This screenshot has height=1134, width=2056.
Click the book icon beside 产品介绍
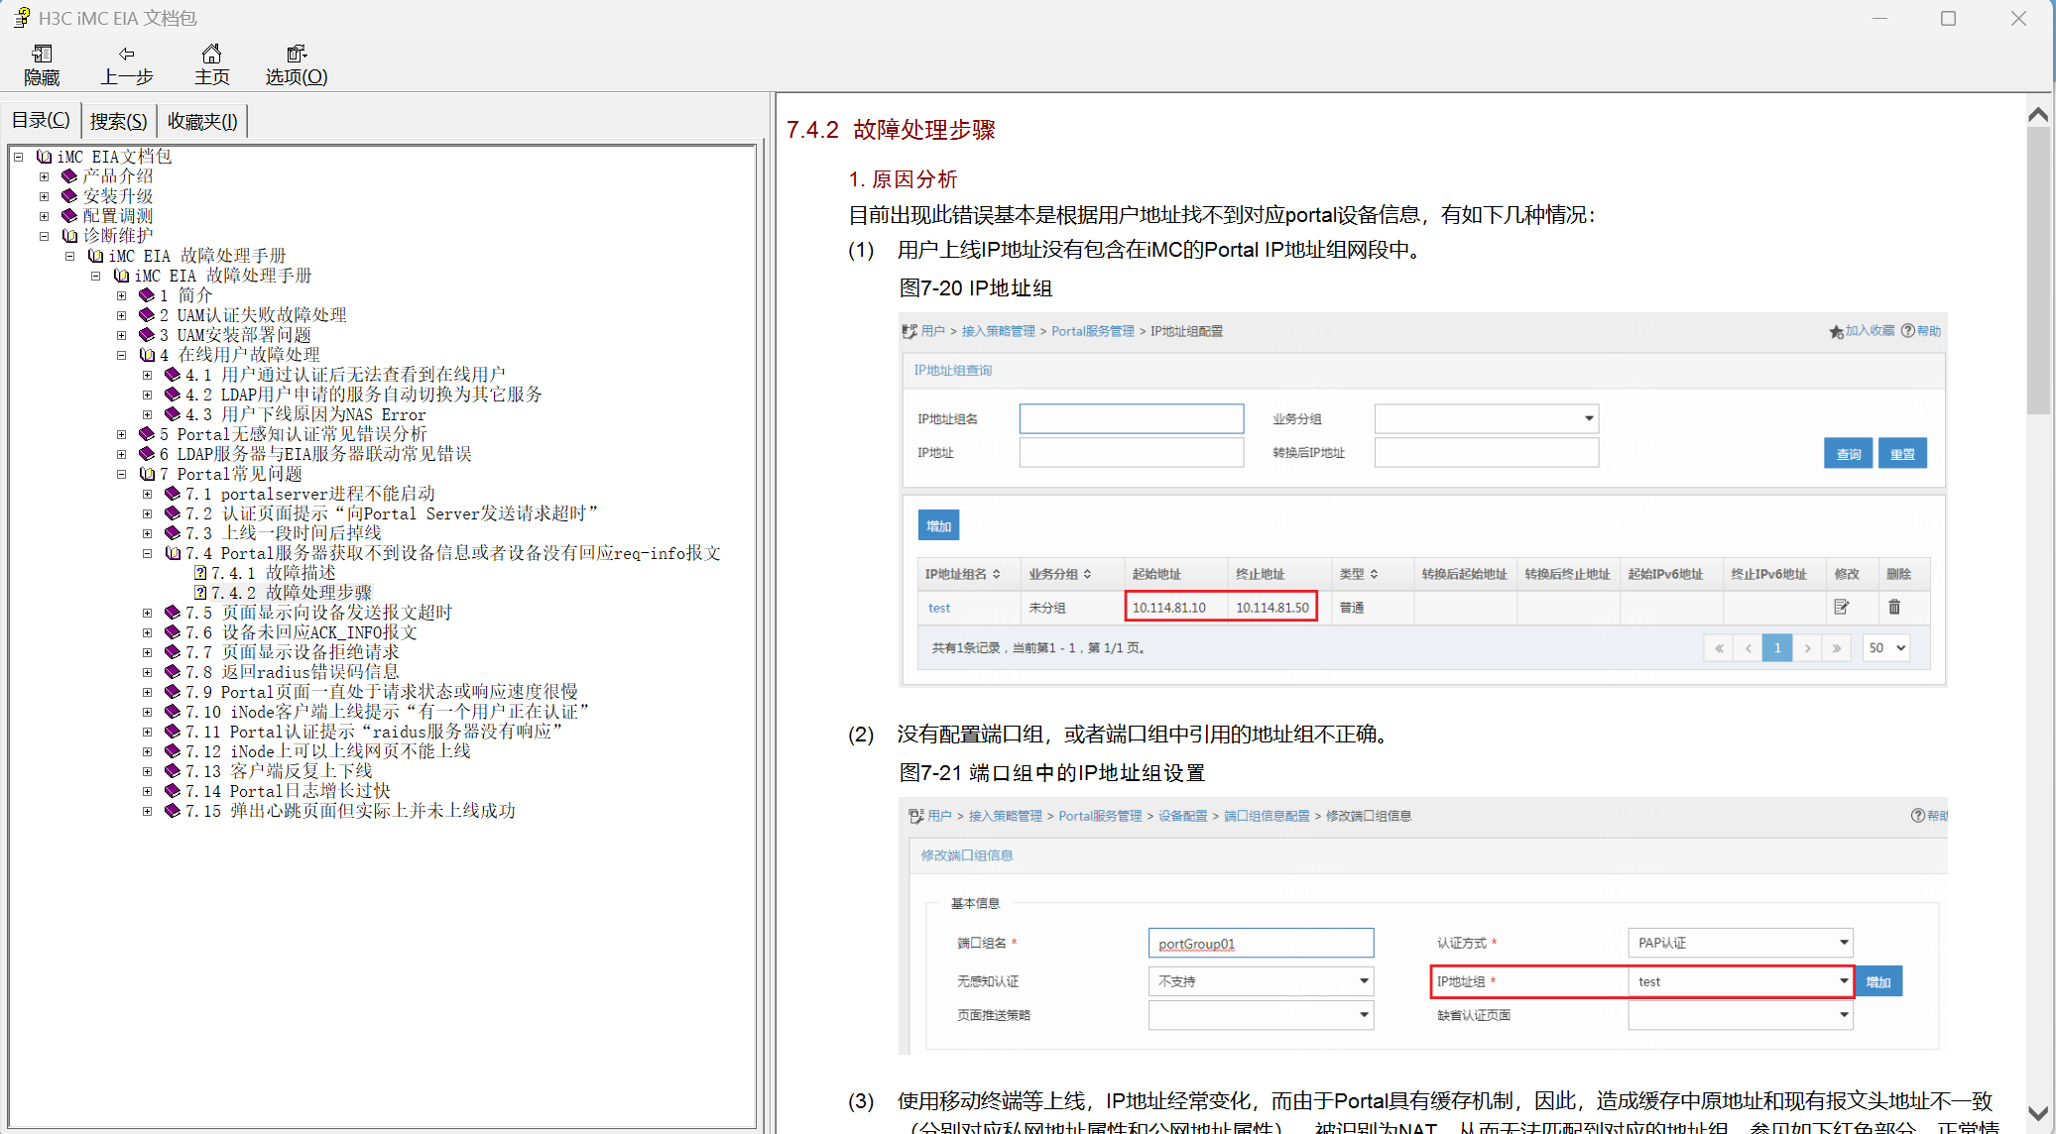(69, 176)
